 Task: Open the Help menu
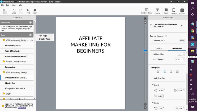click(x=20, y=5)
